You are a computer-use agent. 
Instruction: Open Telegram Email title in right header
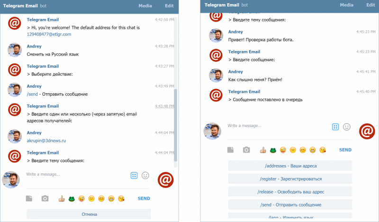click(x=222, y=5)
